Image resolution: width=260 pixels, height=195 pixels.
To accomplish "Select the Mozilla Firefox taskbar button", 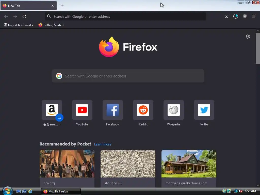I will tap(61, 191).
